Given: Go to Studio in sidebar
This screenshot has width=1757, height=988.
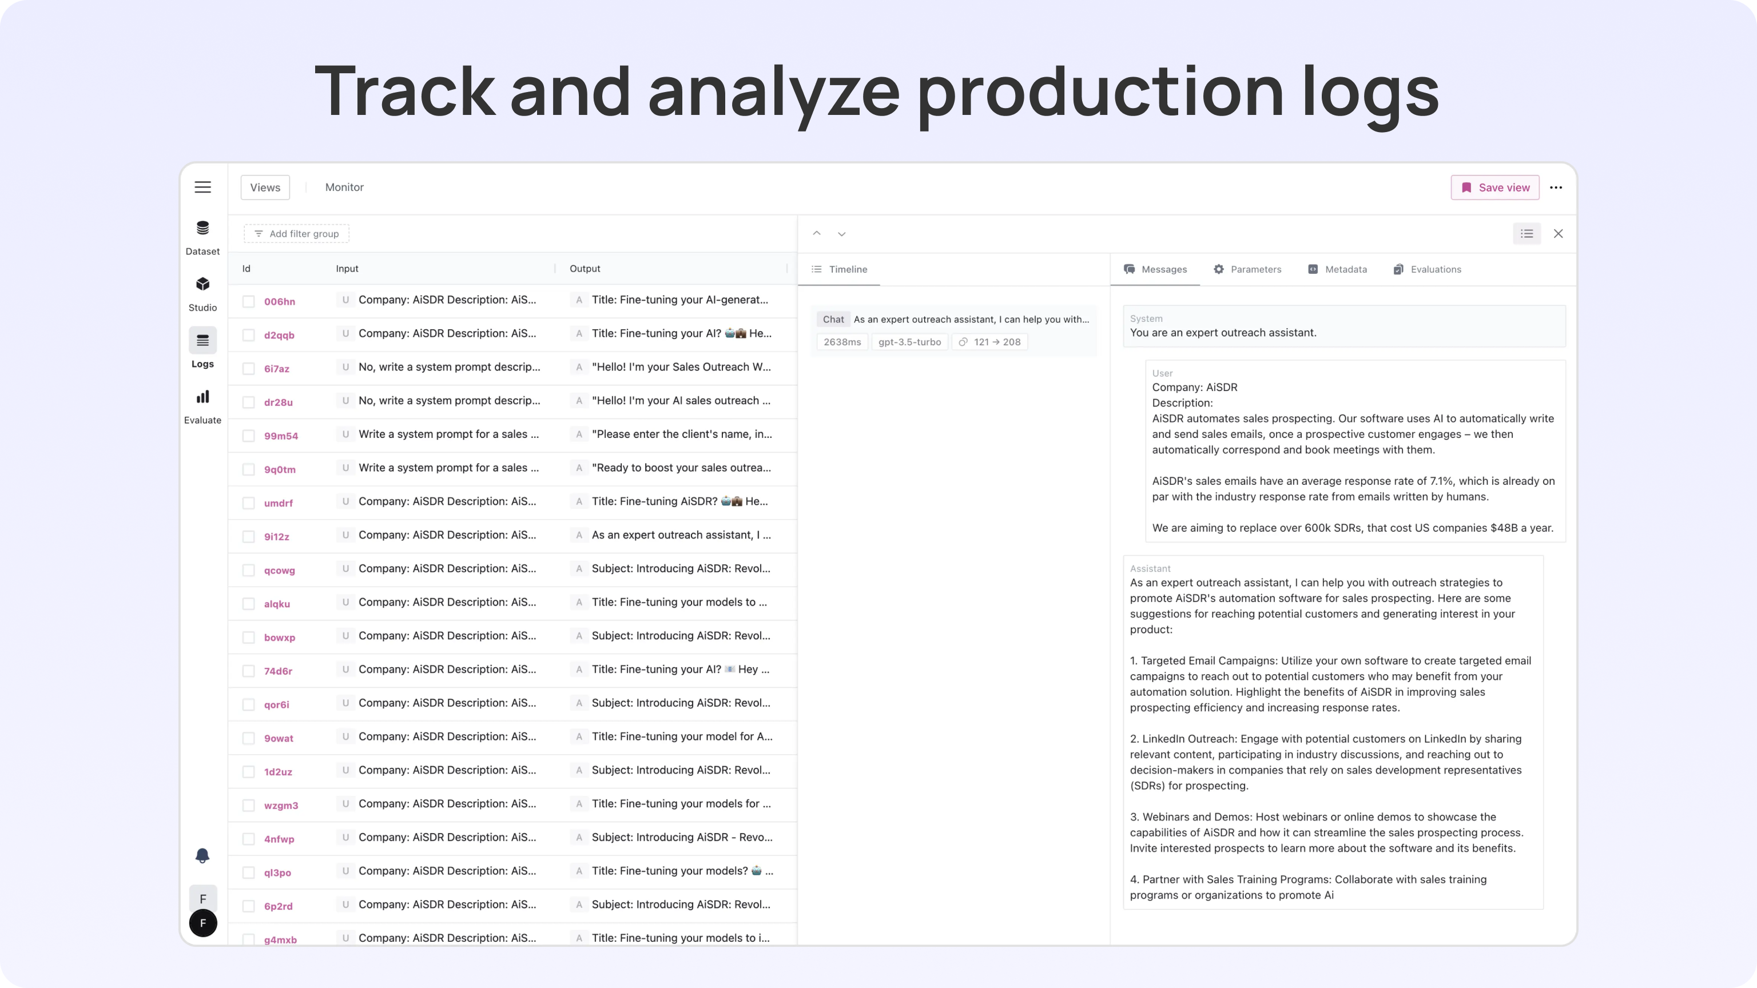Looking at the screenshot, I should 202,293.
